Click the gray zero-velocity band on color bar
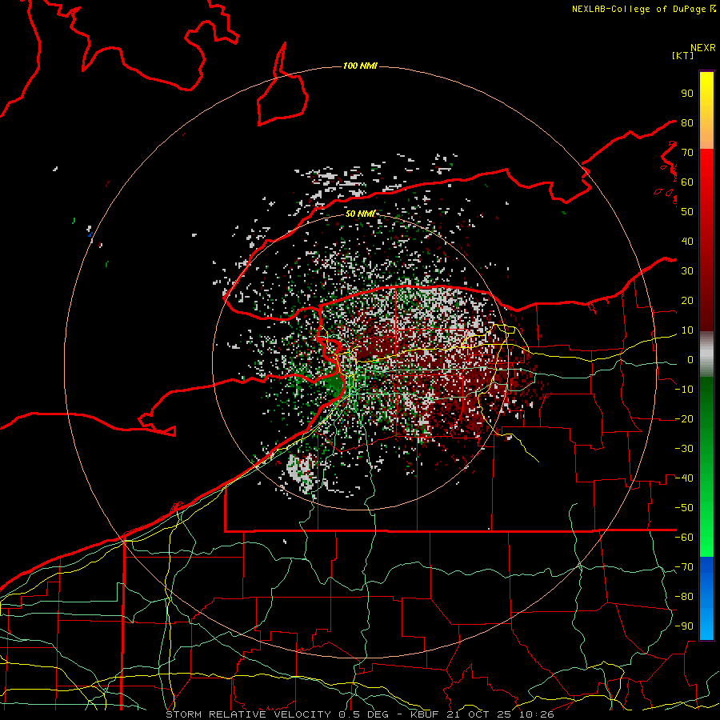The width and height of the screenshot is (720, 720). (x=706, y=354)
